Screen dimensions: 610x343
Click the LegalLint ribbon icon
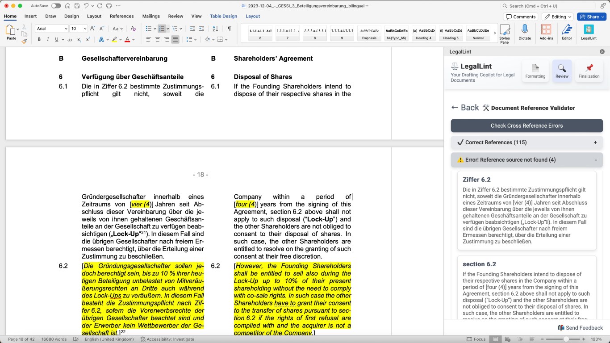(x=589, y=32)
